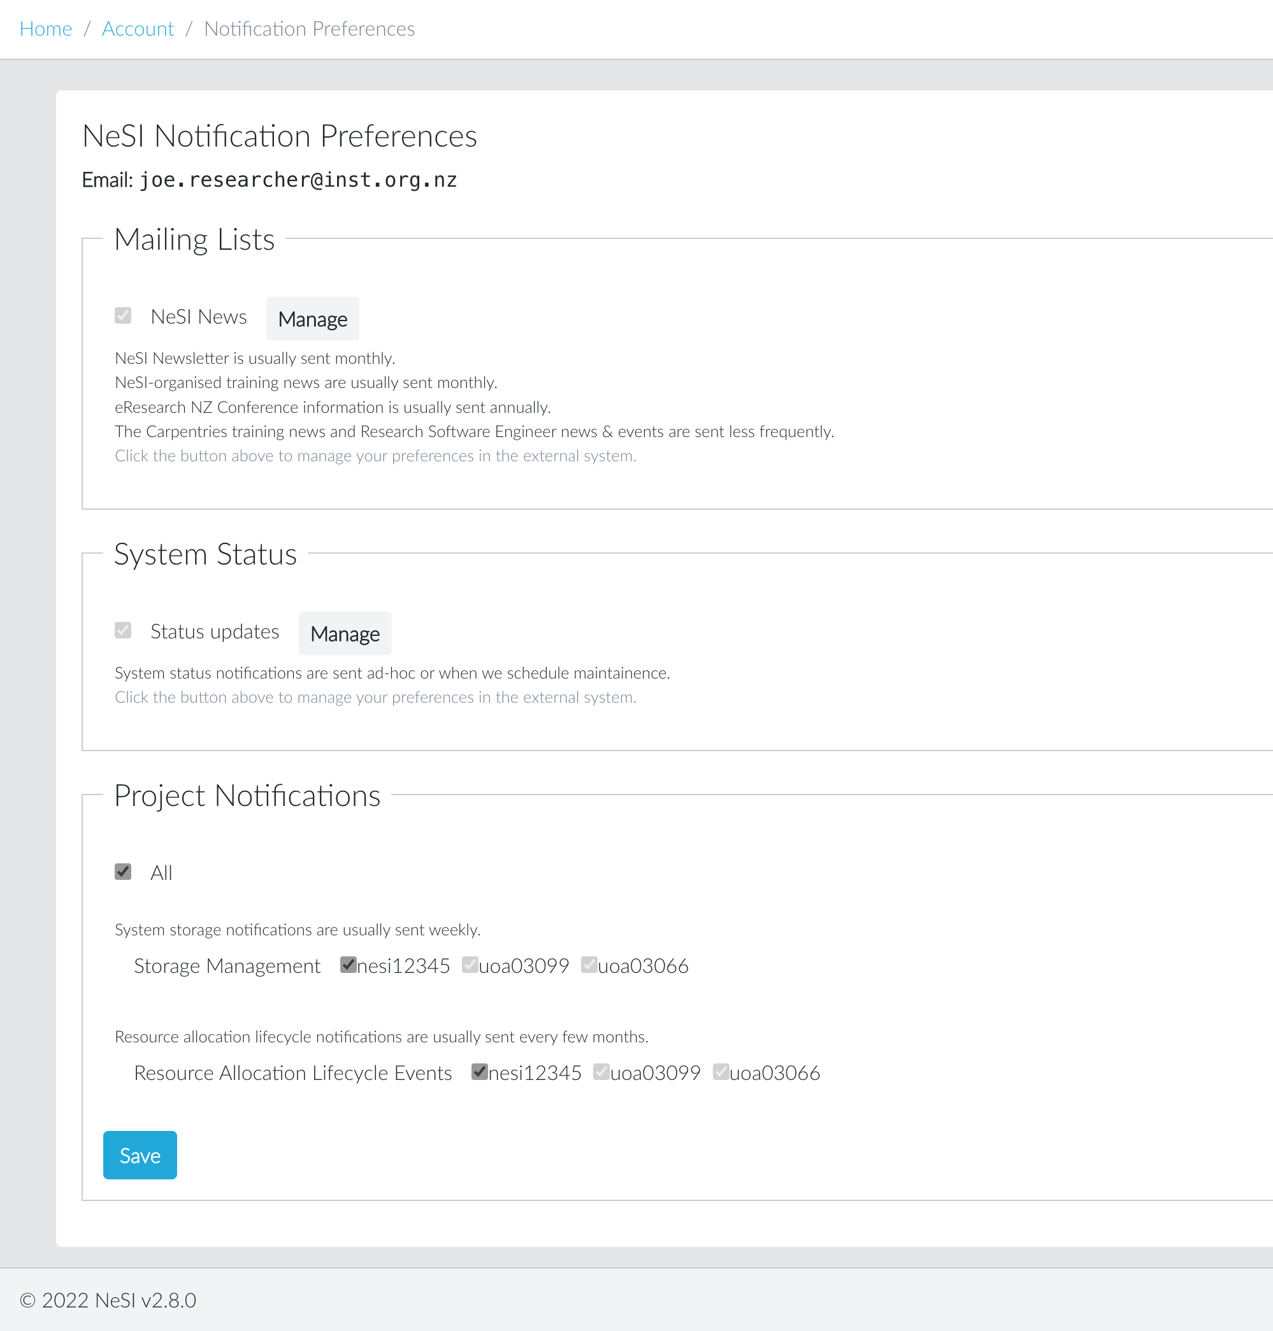Toggle the NeSI News checkbox
Viewport: 1273px width, 1331px height.
(x=123, y=315)
